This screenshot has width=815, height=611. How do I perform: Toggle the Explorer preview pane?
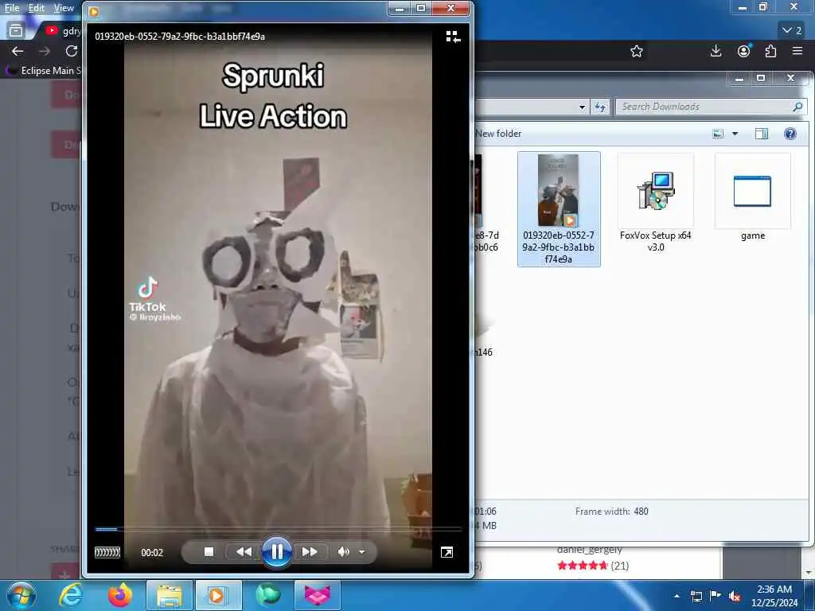762,134
